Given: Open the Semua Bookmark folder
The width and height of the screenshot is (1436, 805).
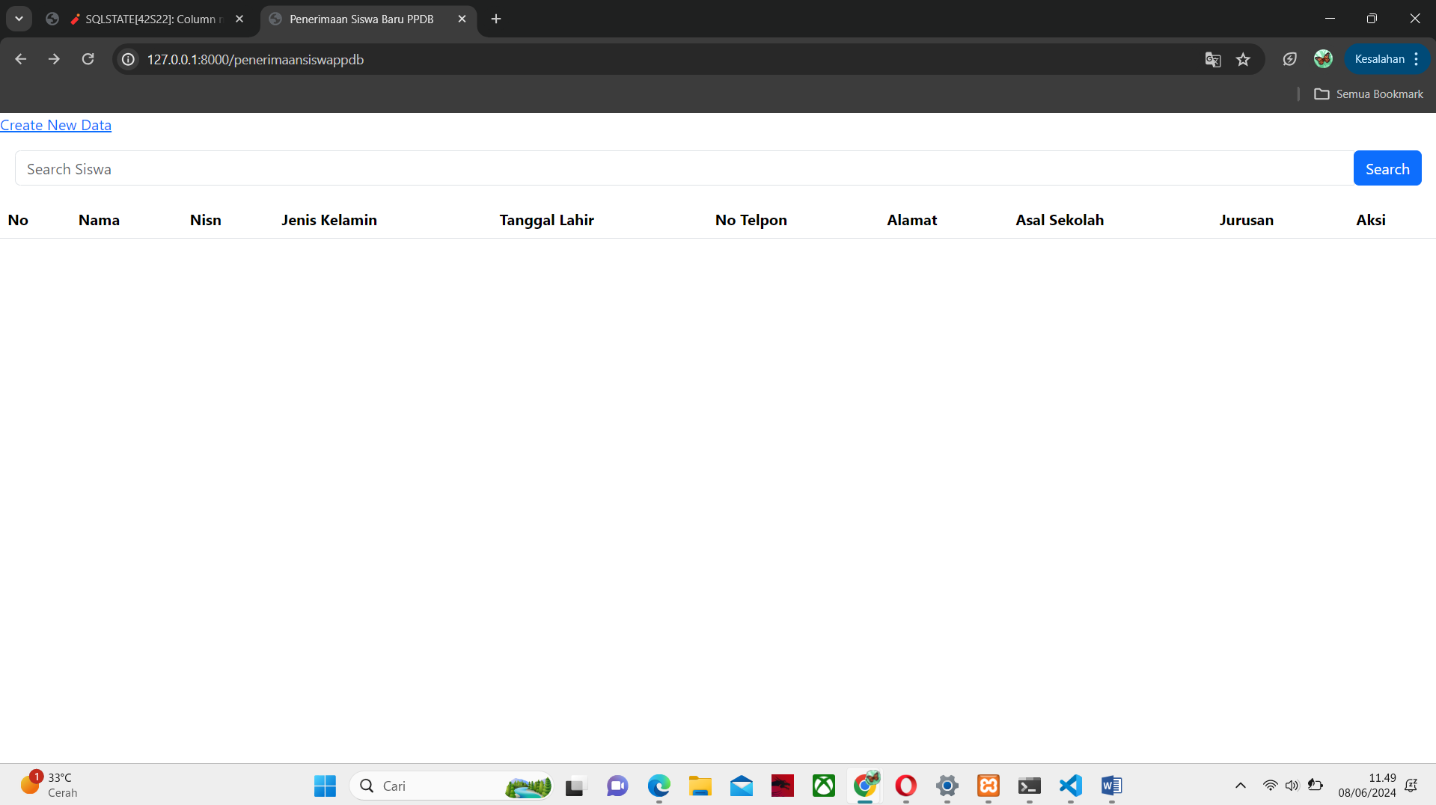Looking at the screenshot, I should 1369,94.
